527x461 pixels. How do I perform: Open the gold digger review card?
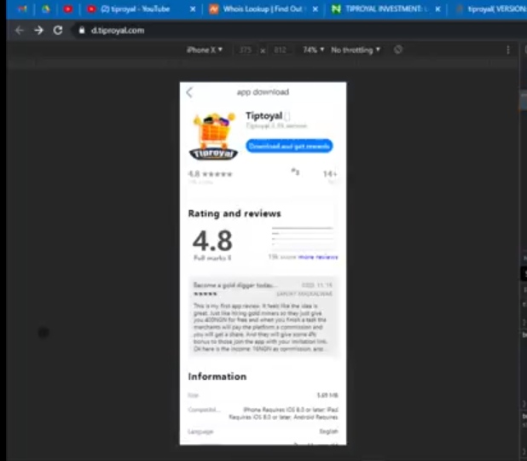[x=263, y=317]
